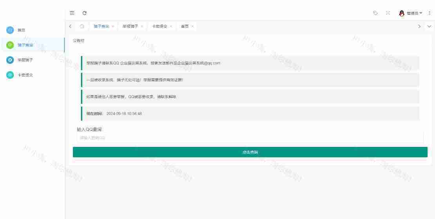This screenshot has height=219, width=435.
Task: Close the 首页 tab
Action: click(x=192, y=26)
